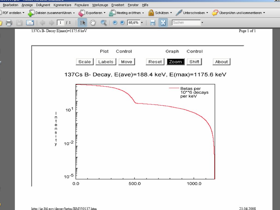This screenshot has width=280, height=210.
Task: Zoom out with the minus button
Action: click(x=115, y=23)
